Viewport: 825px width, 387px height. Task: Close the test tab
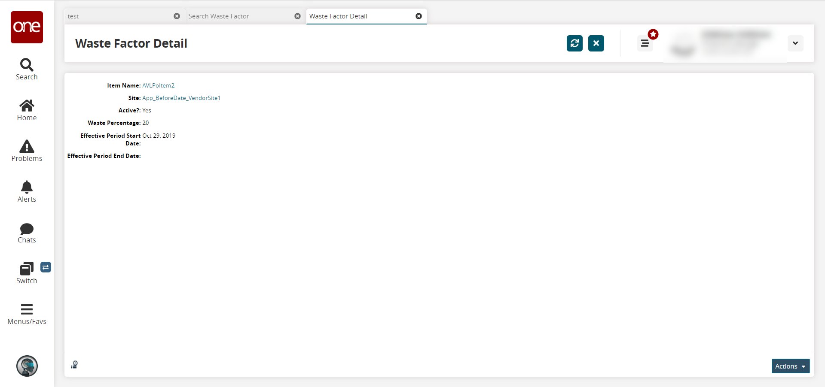177,16
